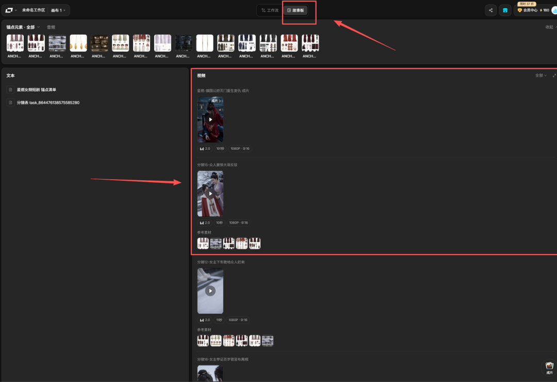Click the dropdown arrow beside app logo
This screenshot has width=557, height=382.
point(15,10)
